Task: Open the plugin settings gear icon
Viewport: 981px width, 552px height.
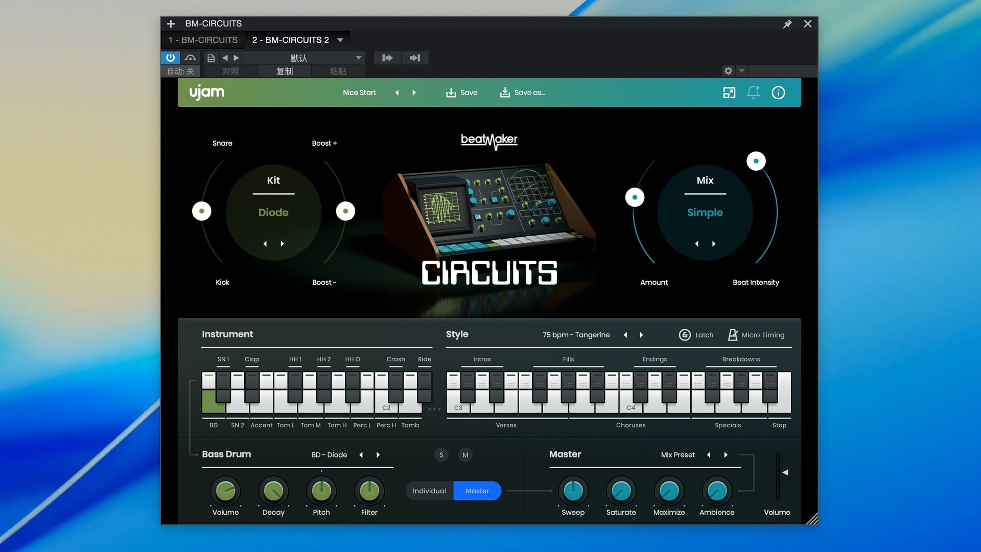Action: click(x=728, y=71)
